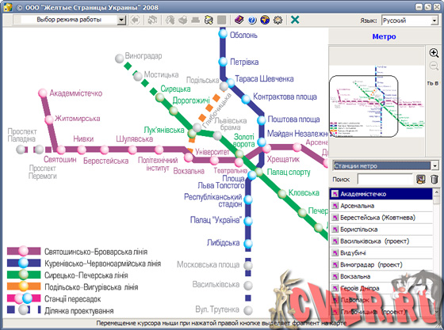Viewport: 444px width, 330px height.
Task: Click the 'Куренівсько-Червоноармійська лінія' legend swatch
Action: click(24, 263)
